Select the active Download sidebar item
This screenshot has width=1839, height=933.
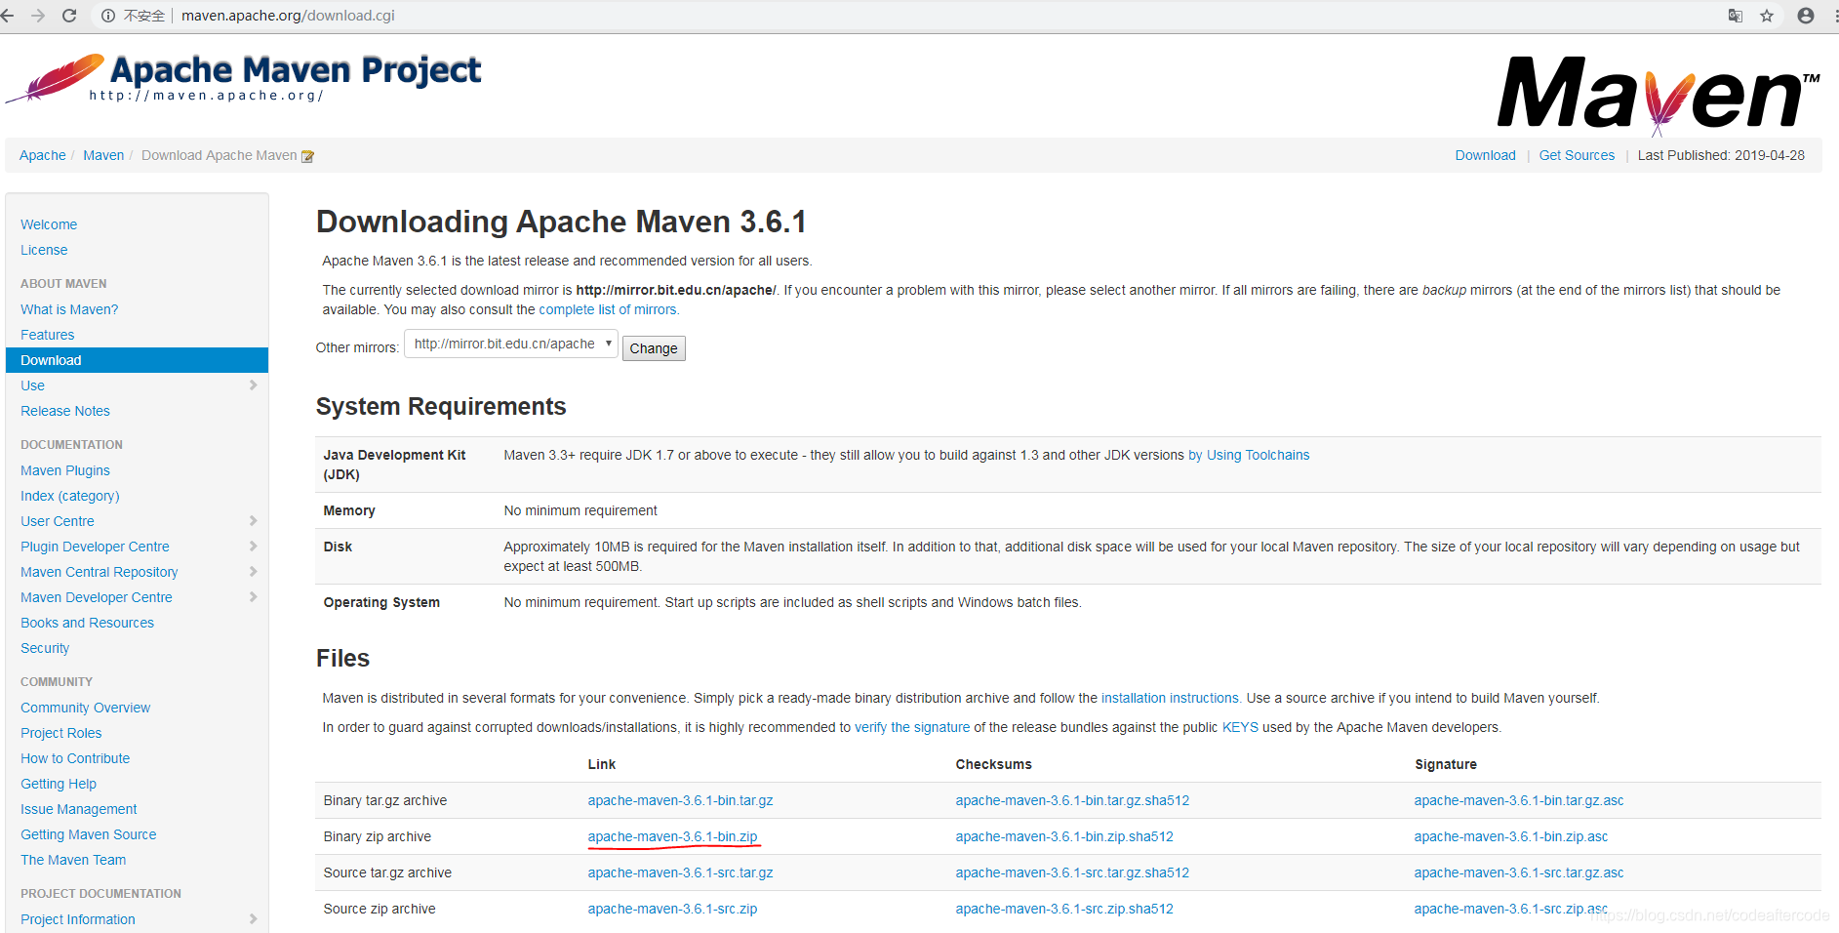pyautogui.click(x=137, y=360)
